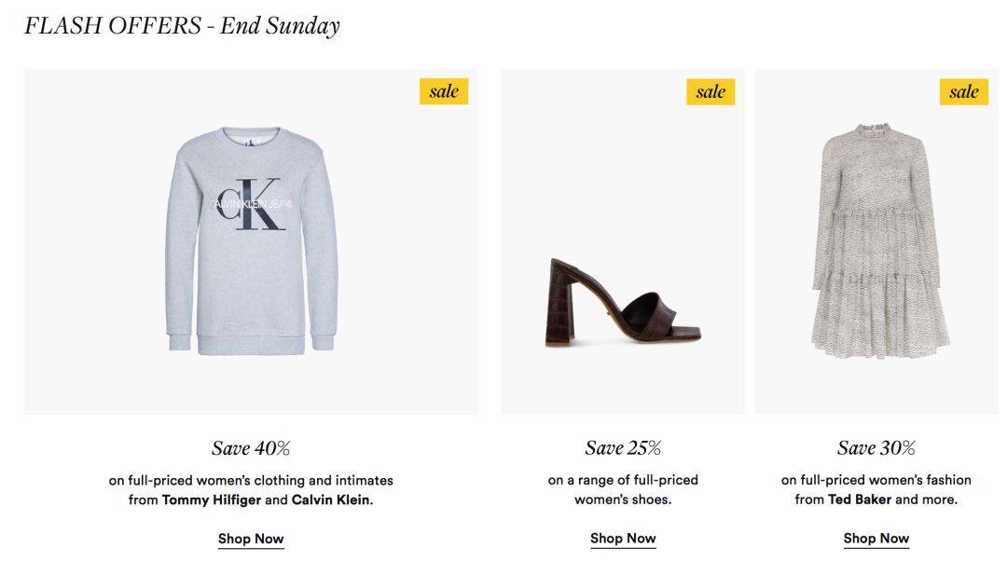The width and height of the screenshot is (1007, 575).
Task: Click the CK logo on the sweatshirt
Action: pos(251,204)
